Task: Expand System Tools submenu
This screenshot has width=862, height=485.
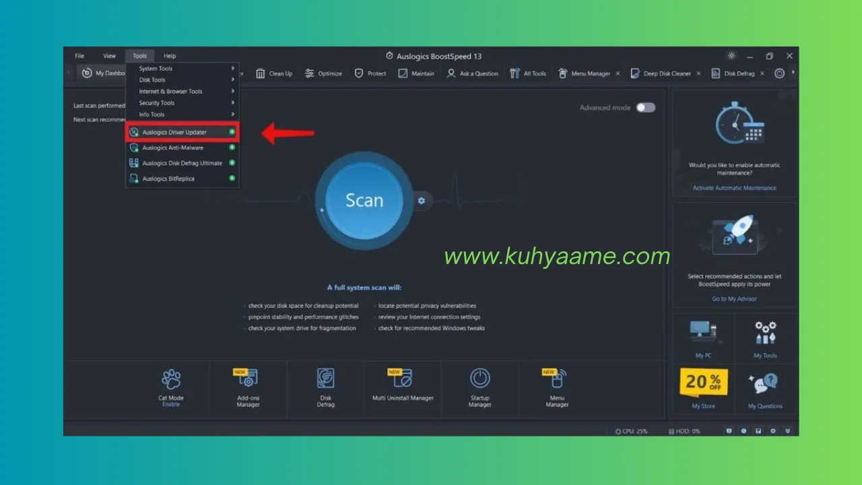Action: point(183,69)
